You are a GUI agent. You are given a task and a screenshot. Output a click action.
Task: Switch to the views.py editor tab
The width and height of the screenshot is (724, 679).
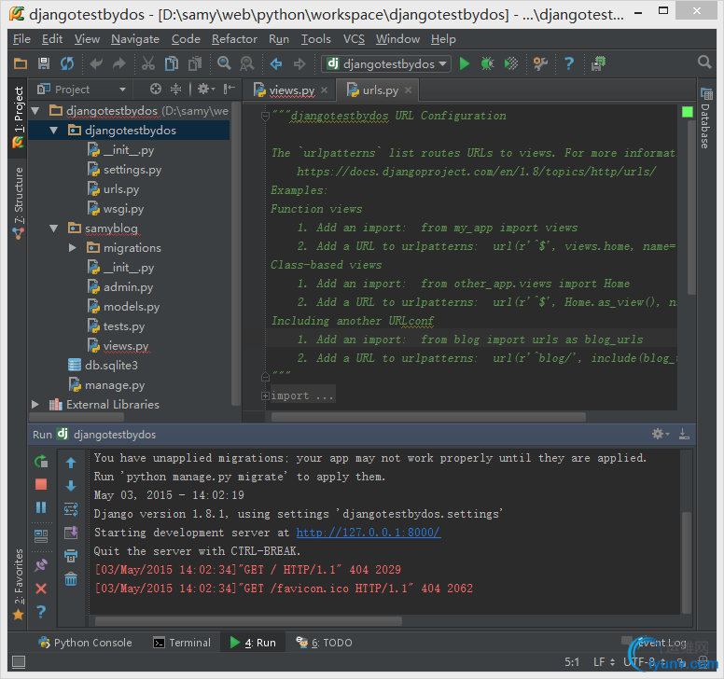point(291,90)
